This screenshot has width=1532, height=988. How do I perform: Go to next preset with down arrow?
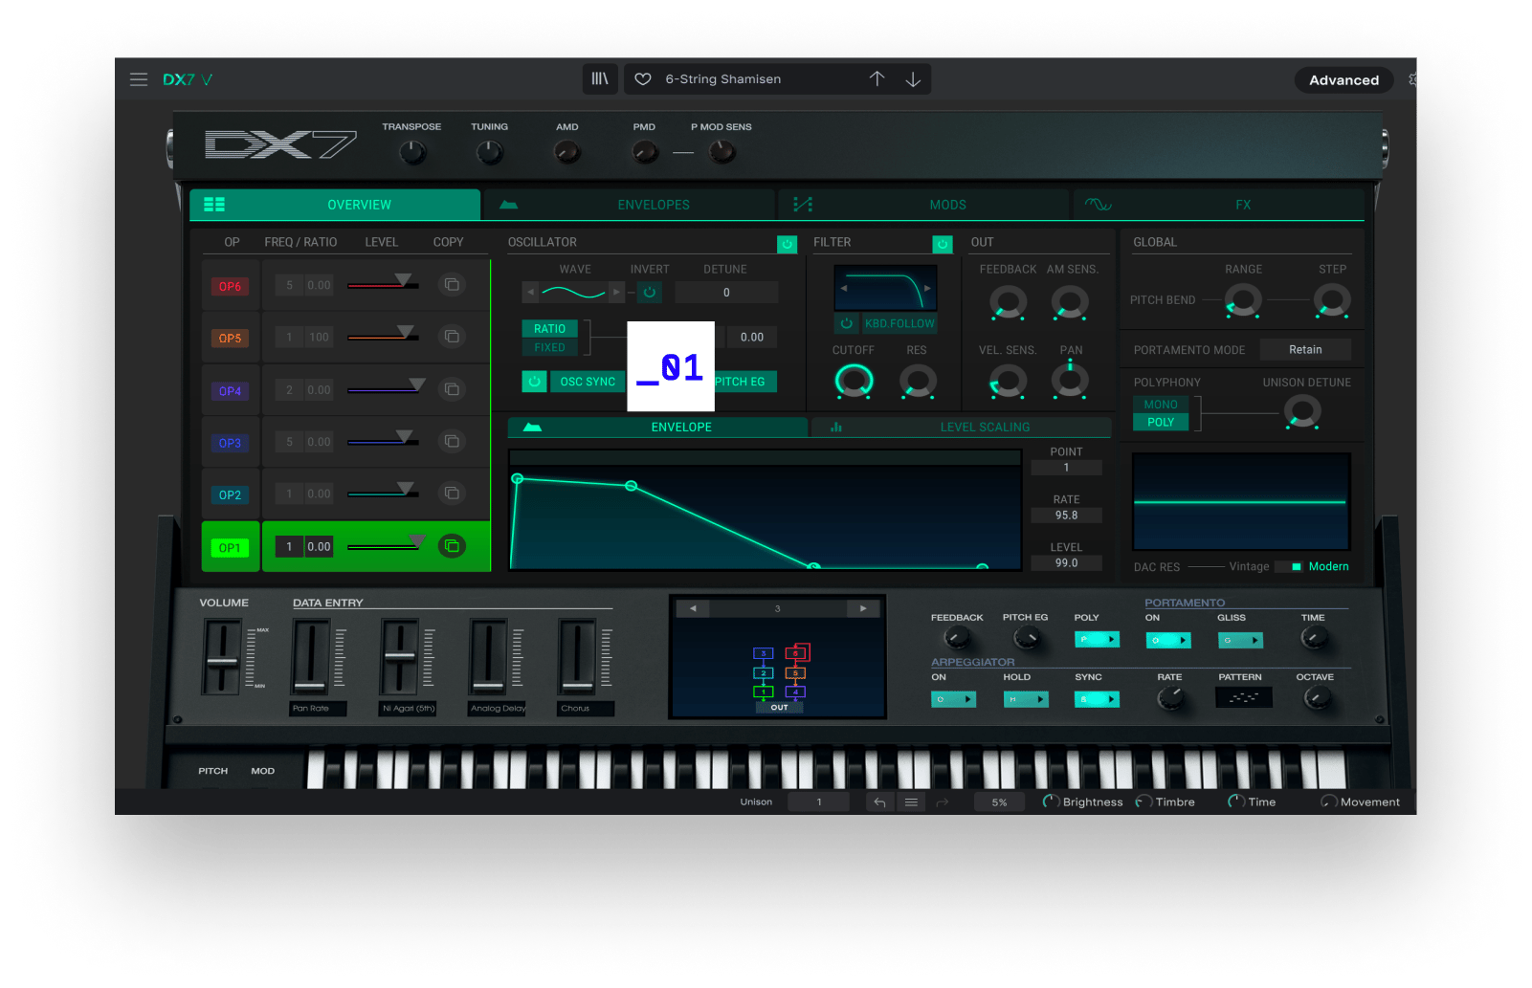click(913, 79)
